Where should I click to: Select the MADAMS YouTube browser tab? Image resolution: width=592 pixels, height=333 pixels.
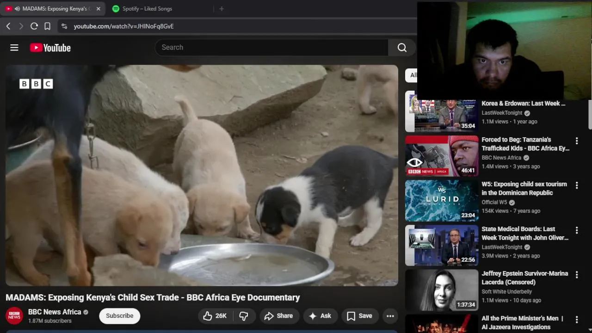[52, 9]
